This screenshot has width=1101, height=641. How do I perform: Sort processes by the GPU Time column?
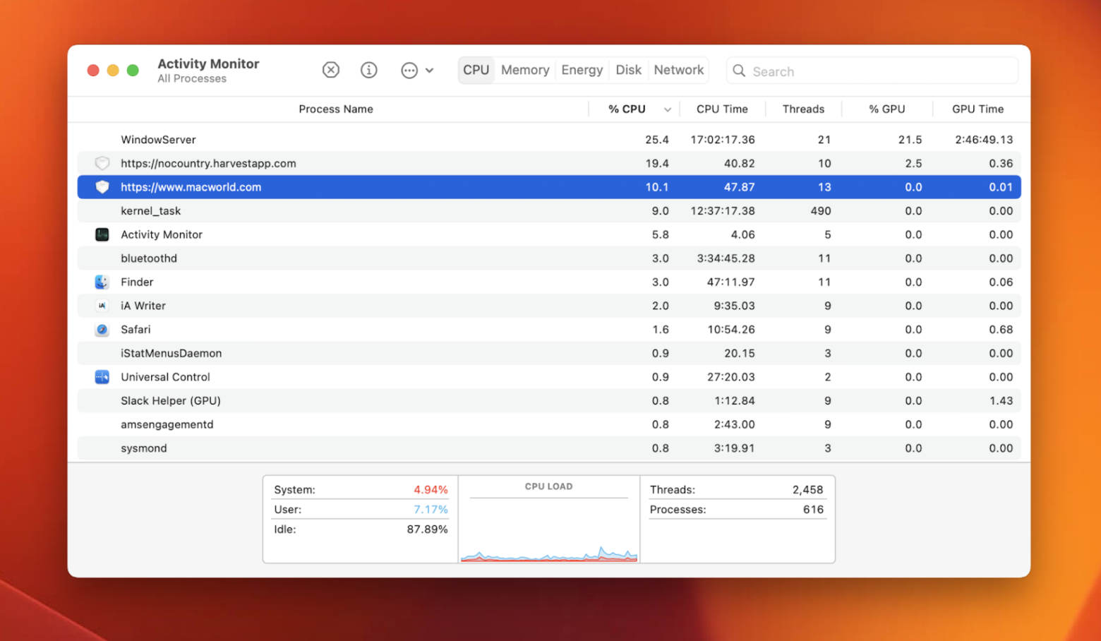978,109
